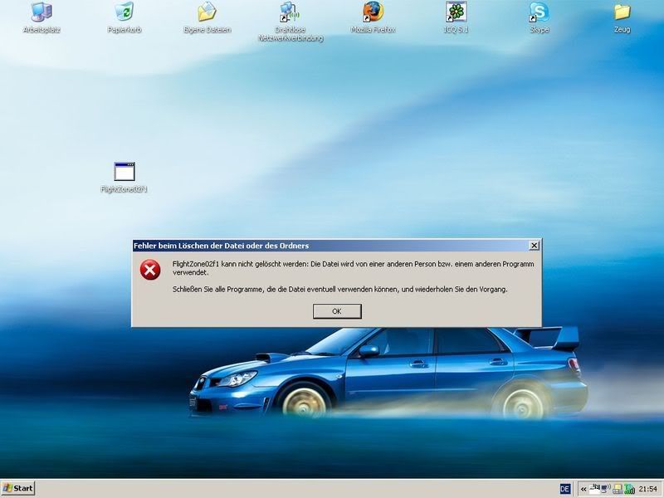Click the 21:54 clock in the tray

click(648, 489)
